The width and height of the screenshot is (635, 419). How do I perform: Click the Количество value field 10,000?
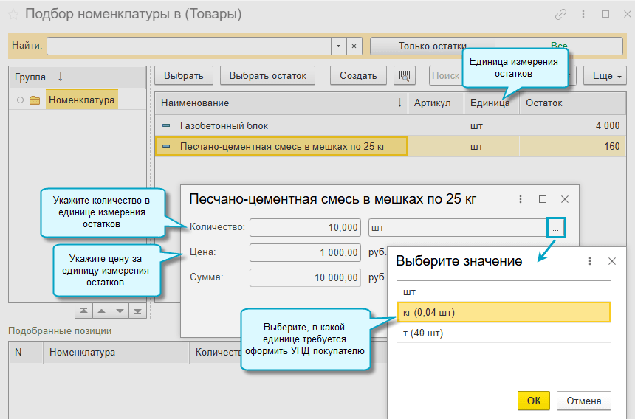tap(306, 227)
